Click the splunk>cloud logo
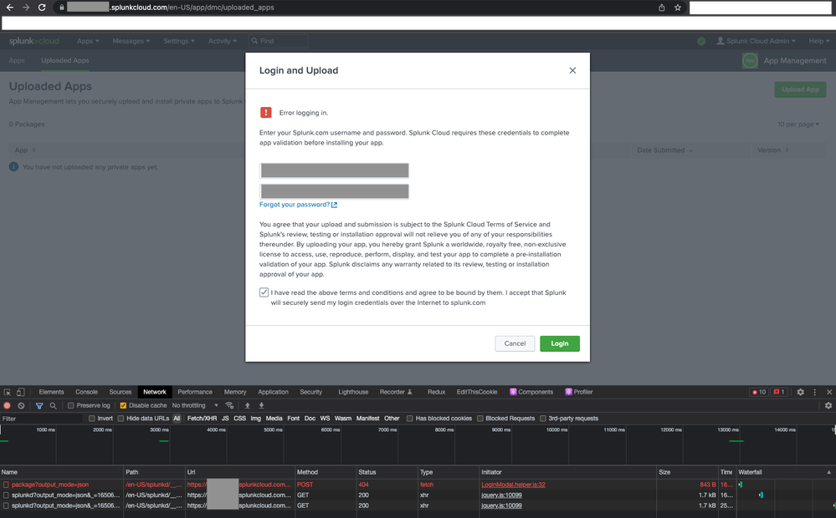Viewport: 836px width, 518px height. click(34, 41)
